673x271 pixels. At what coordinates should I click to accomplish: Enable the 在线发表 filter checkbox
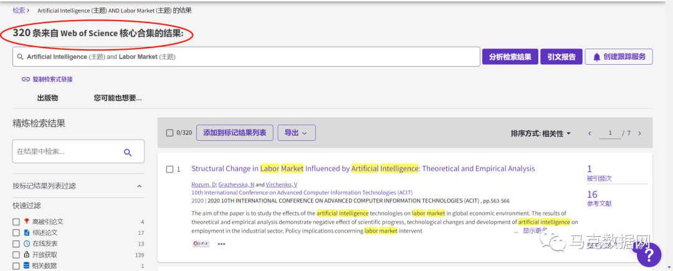coord(16,244)
